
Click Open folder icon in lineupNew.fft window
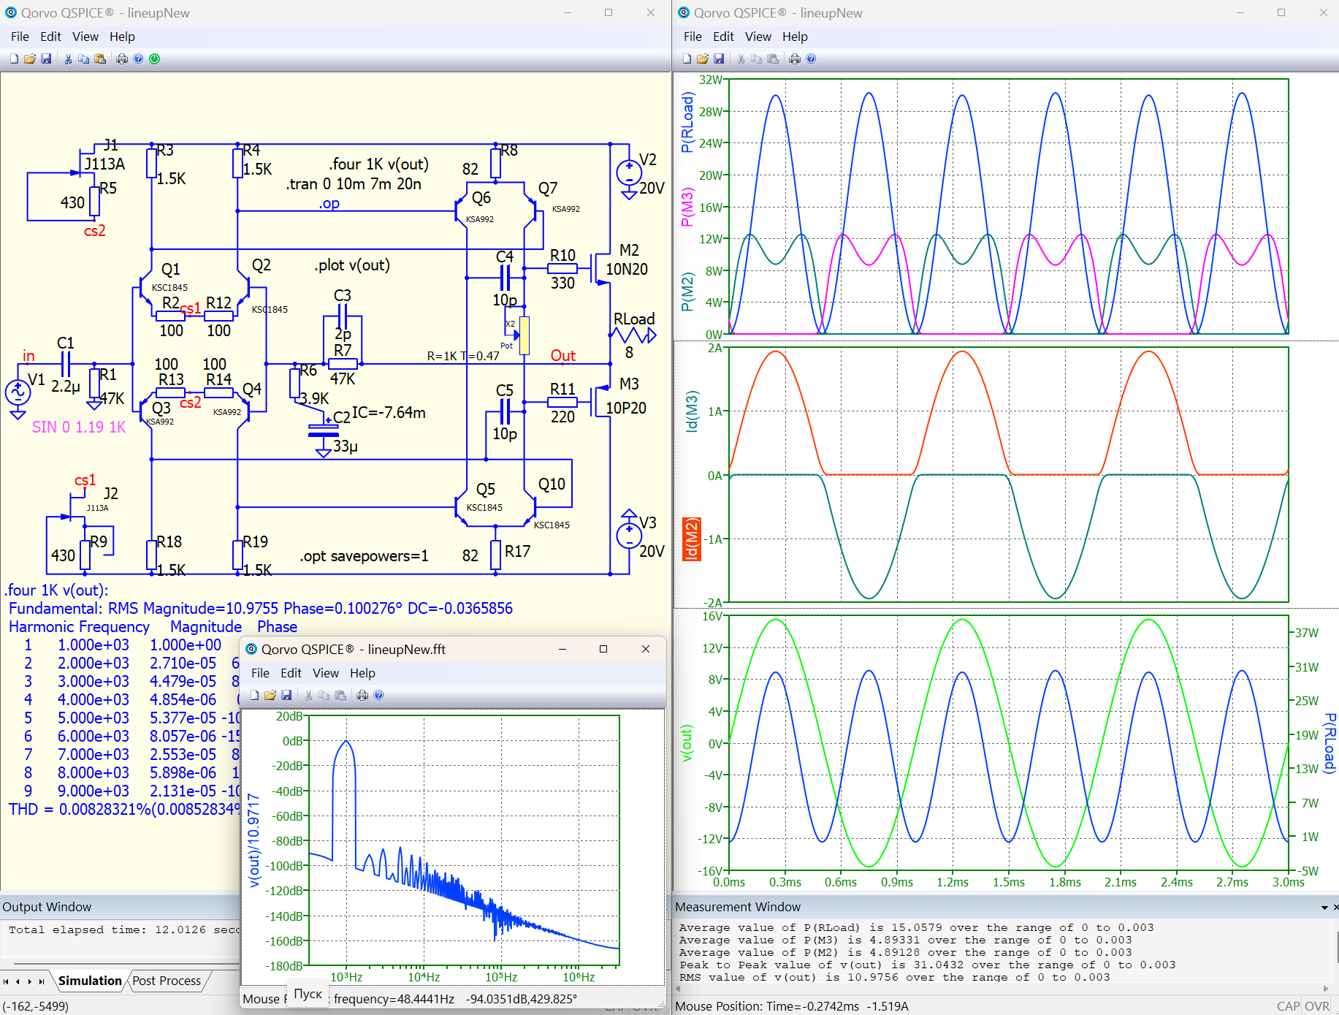270,696
